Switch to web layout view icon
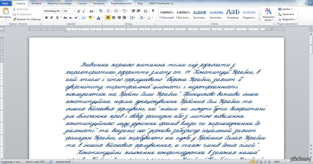The height and width of the screenshot is (164, 313). tap(261, 162)
